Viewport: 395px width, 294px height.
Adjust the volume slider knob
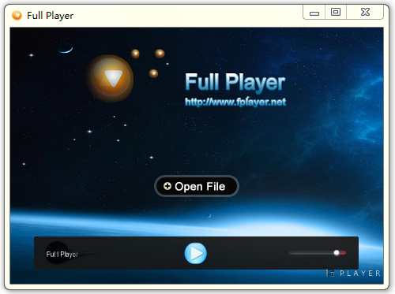[x=337, y=253]
